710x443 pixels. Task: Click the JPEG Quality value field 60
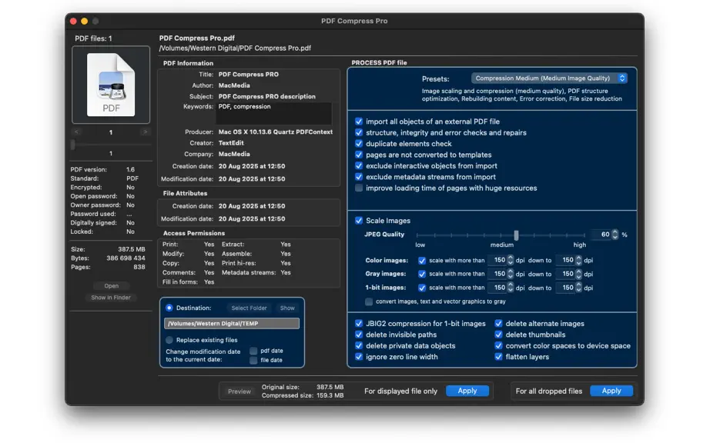603,235
